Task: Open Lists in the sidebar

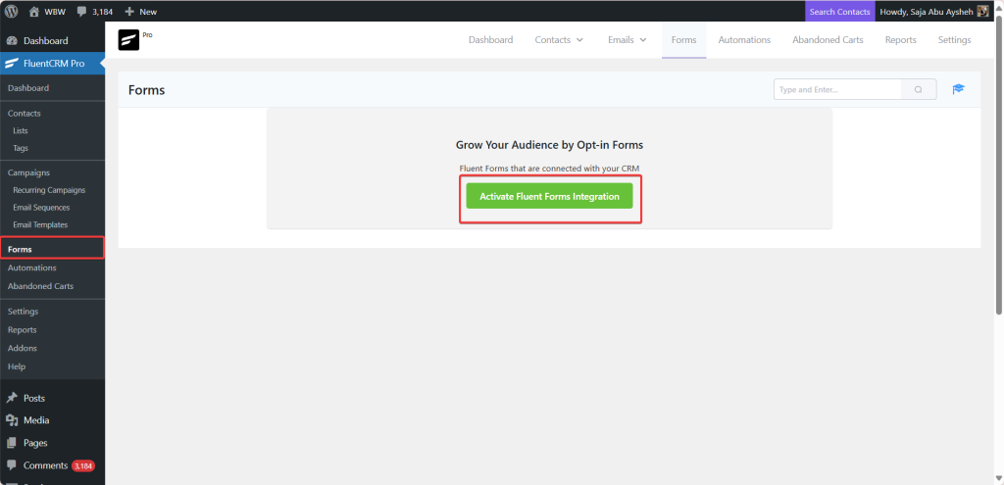Action: [21, 130]
